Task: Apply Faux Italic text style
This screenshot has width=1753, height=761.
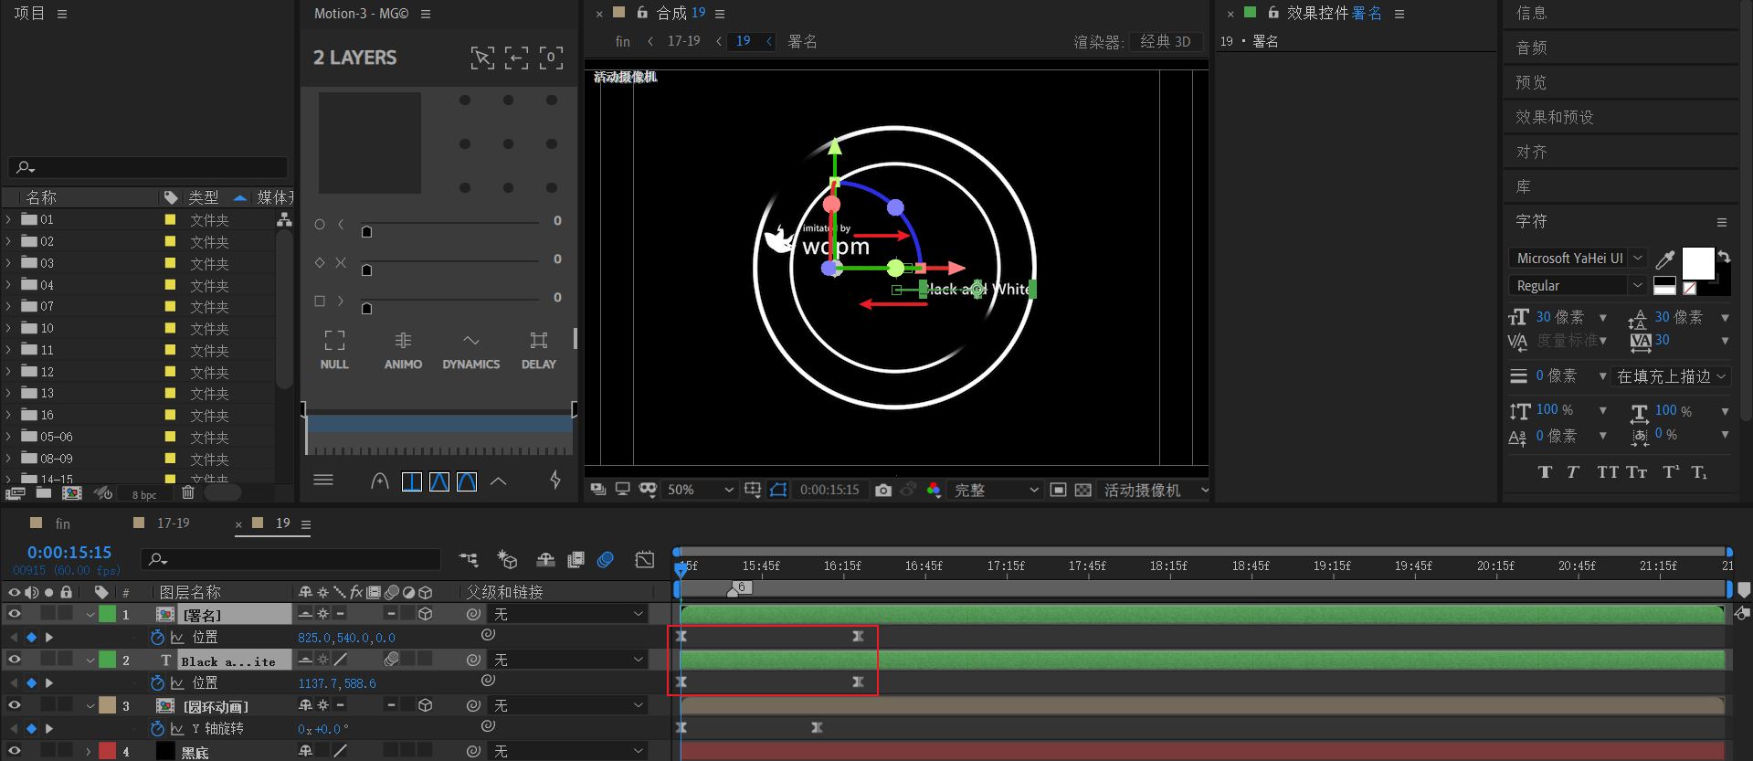Action: (x=1573, y=472)
